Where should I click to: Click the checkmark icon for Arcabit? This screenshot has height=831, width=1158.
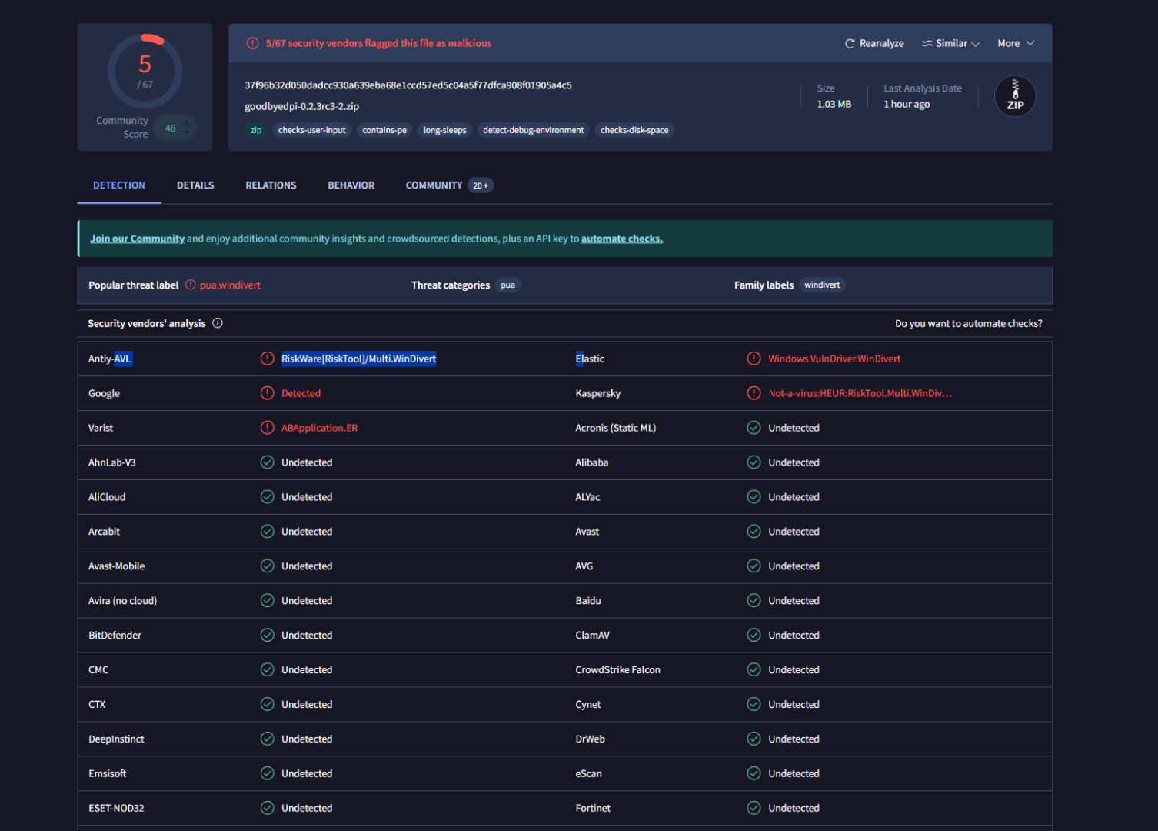[x=267, y=532]
